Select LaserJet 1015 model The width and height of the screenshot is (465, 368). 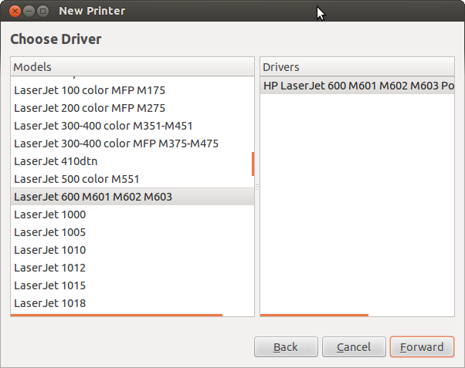pos(50,285)
